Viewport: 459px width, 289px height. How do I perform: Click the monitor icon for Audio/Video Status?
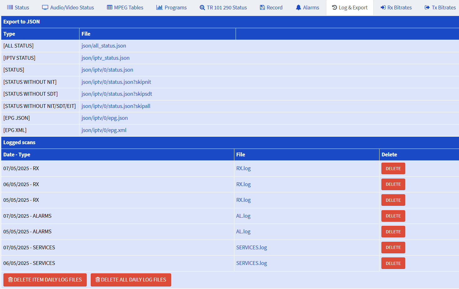coord(45,8)
